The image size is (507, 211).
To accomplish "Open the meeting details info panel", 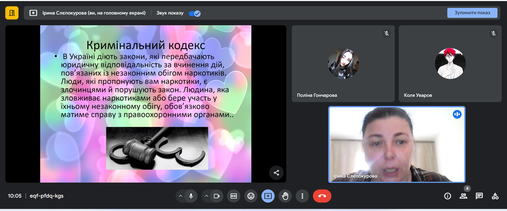I will [x=448, y=196].
